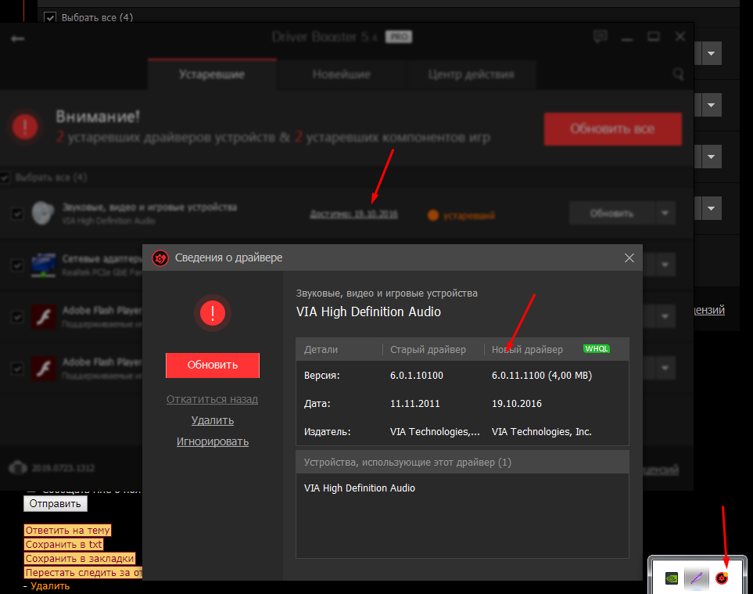Open the purple pen icon in the tray
The height and width of the screenshot is (594, 753).
(697, 578)
